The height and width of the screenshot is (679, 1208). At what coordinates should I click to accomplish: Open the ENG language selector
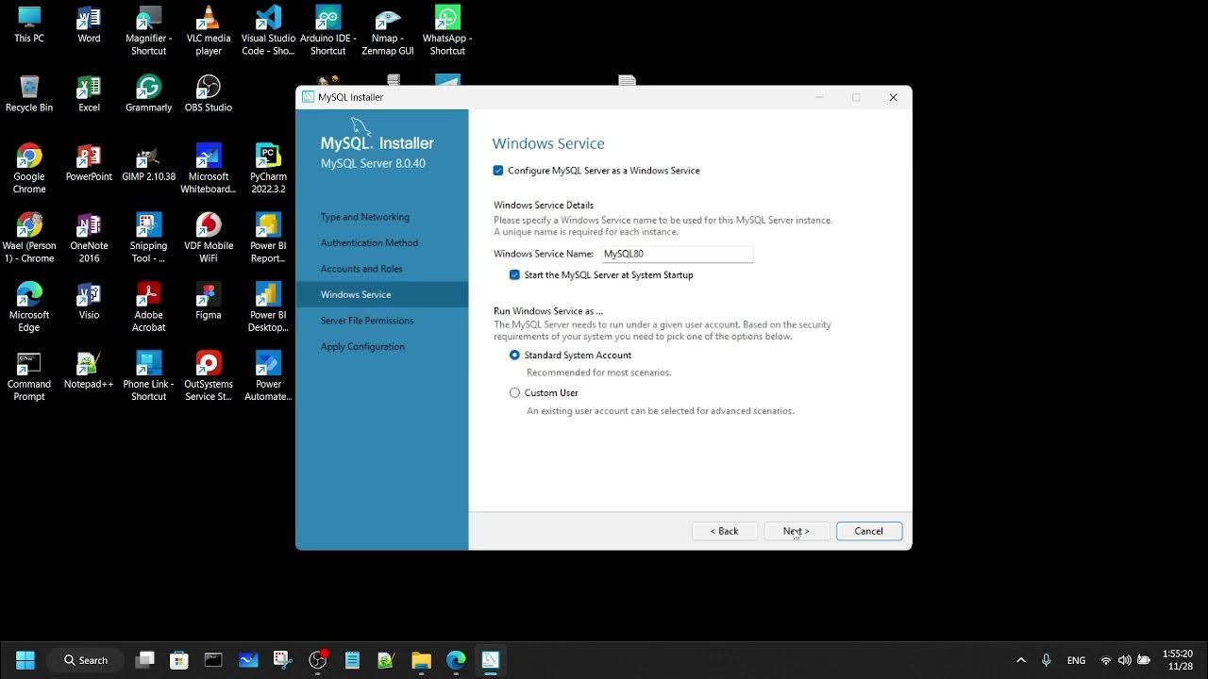coord(1076,660)
